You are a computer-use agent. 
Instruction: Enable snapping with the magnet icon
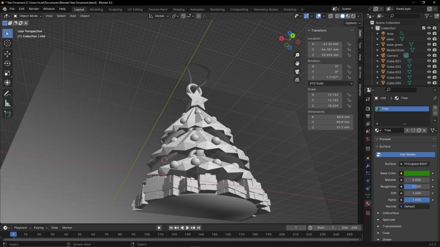pyautogui.click(x=184, y=16)
